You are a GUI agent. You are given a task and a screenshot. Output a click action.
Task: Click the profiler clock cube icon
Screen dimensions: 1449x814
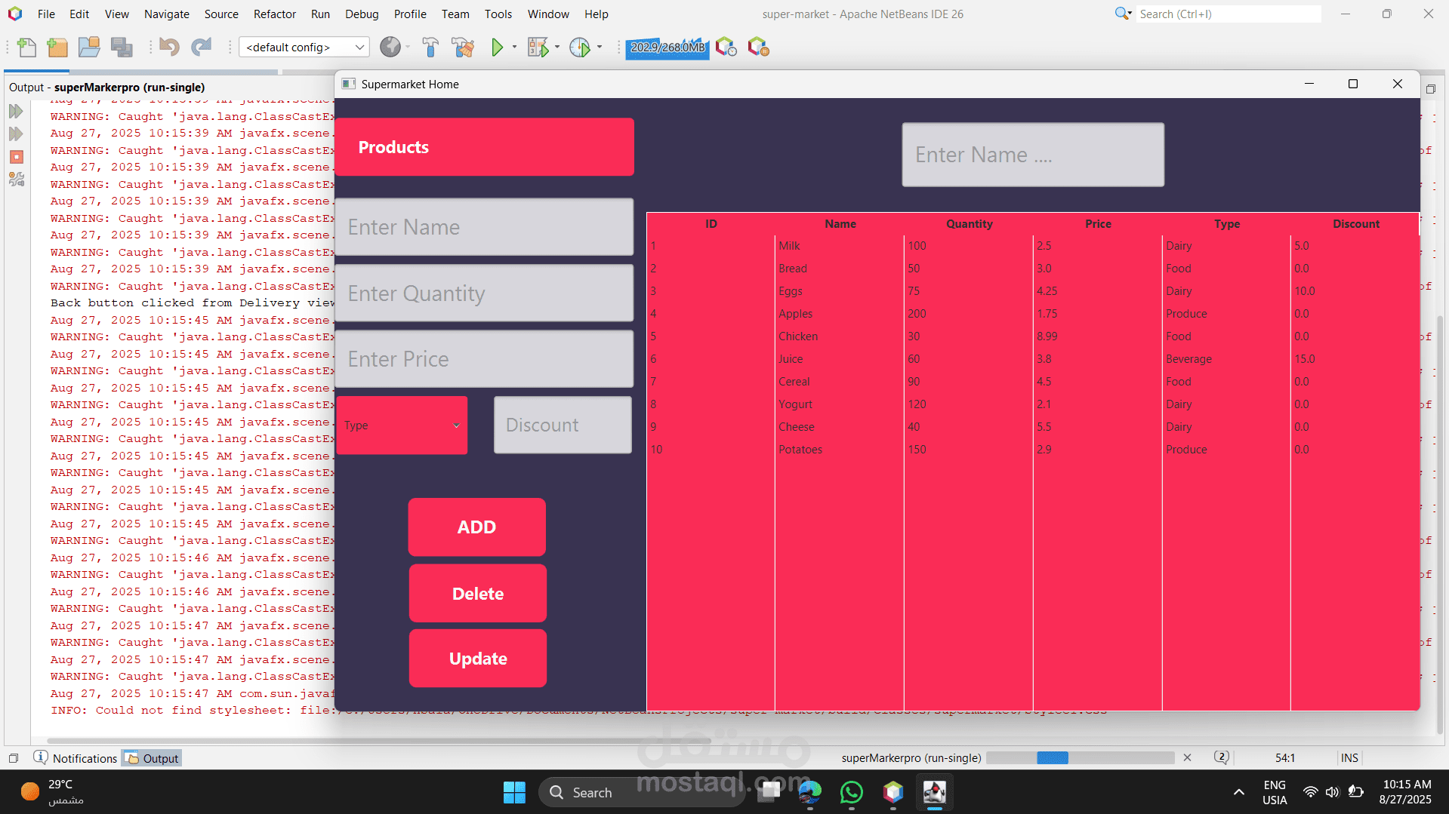tap(726, 48)
